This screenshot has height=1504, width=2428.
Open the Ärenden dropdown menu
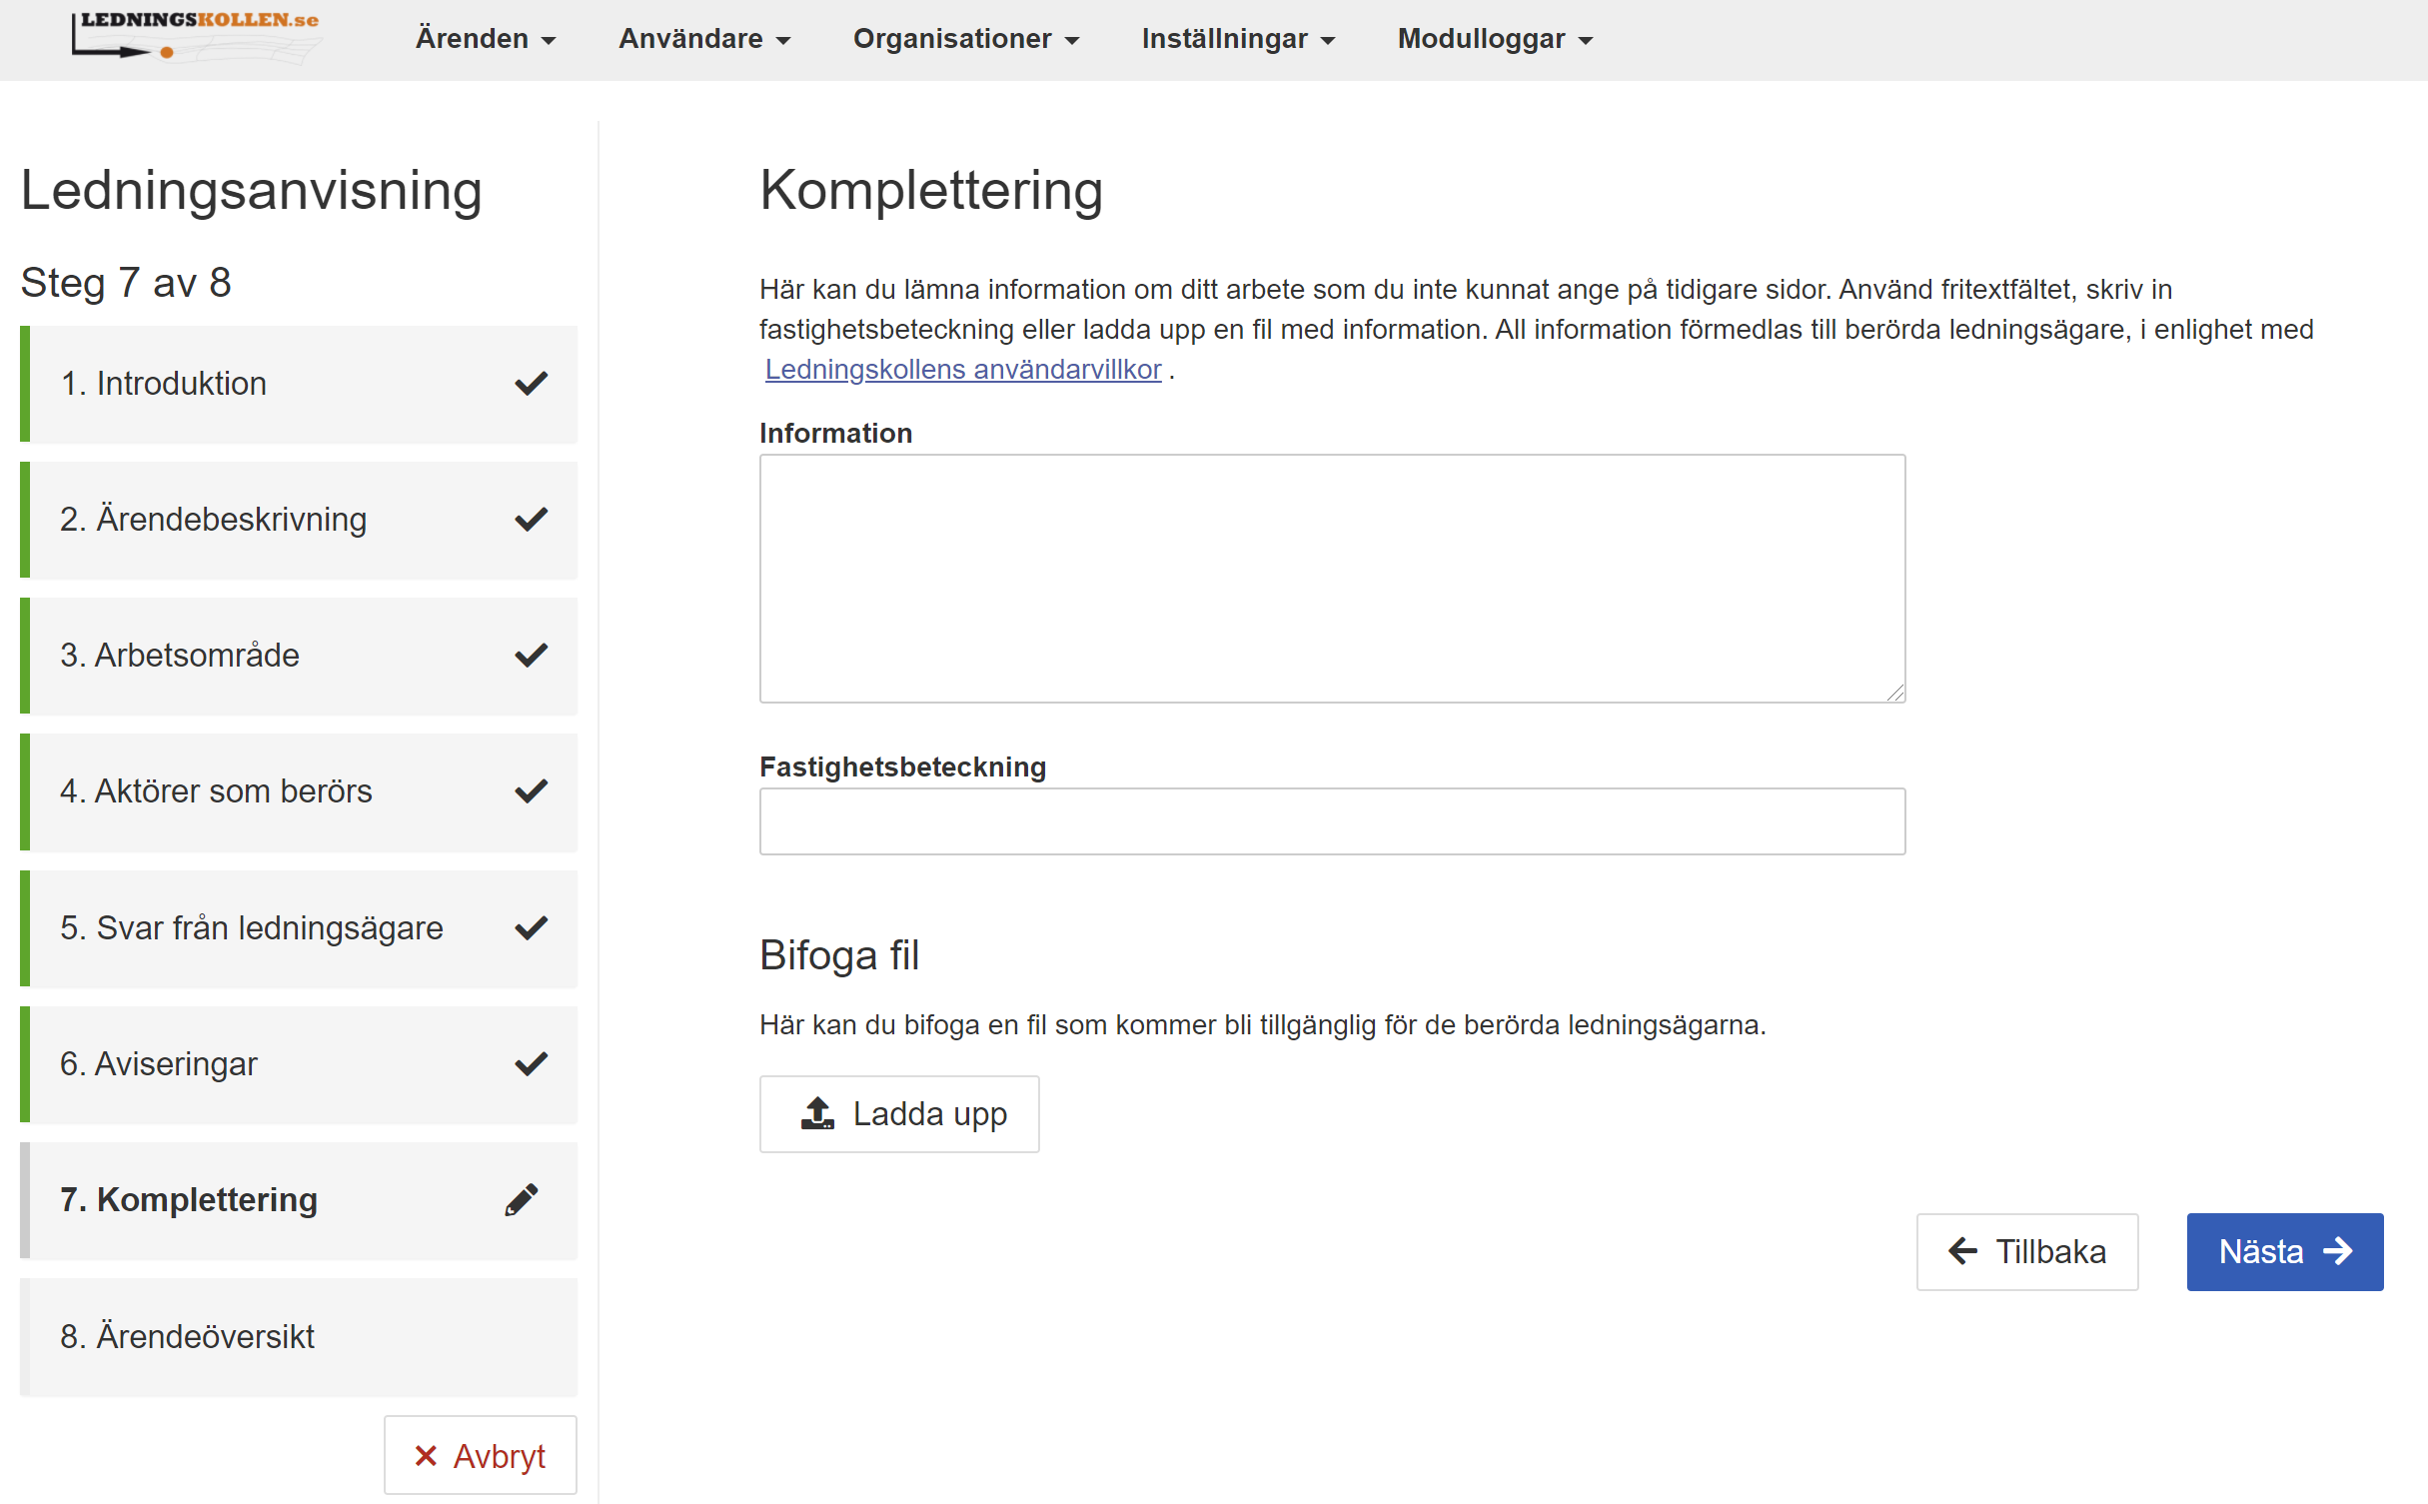[x=485, y=39]
